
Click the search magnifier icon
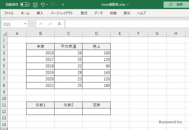(x=170, y=5)
